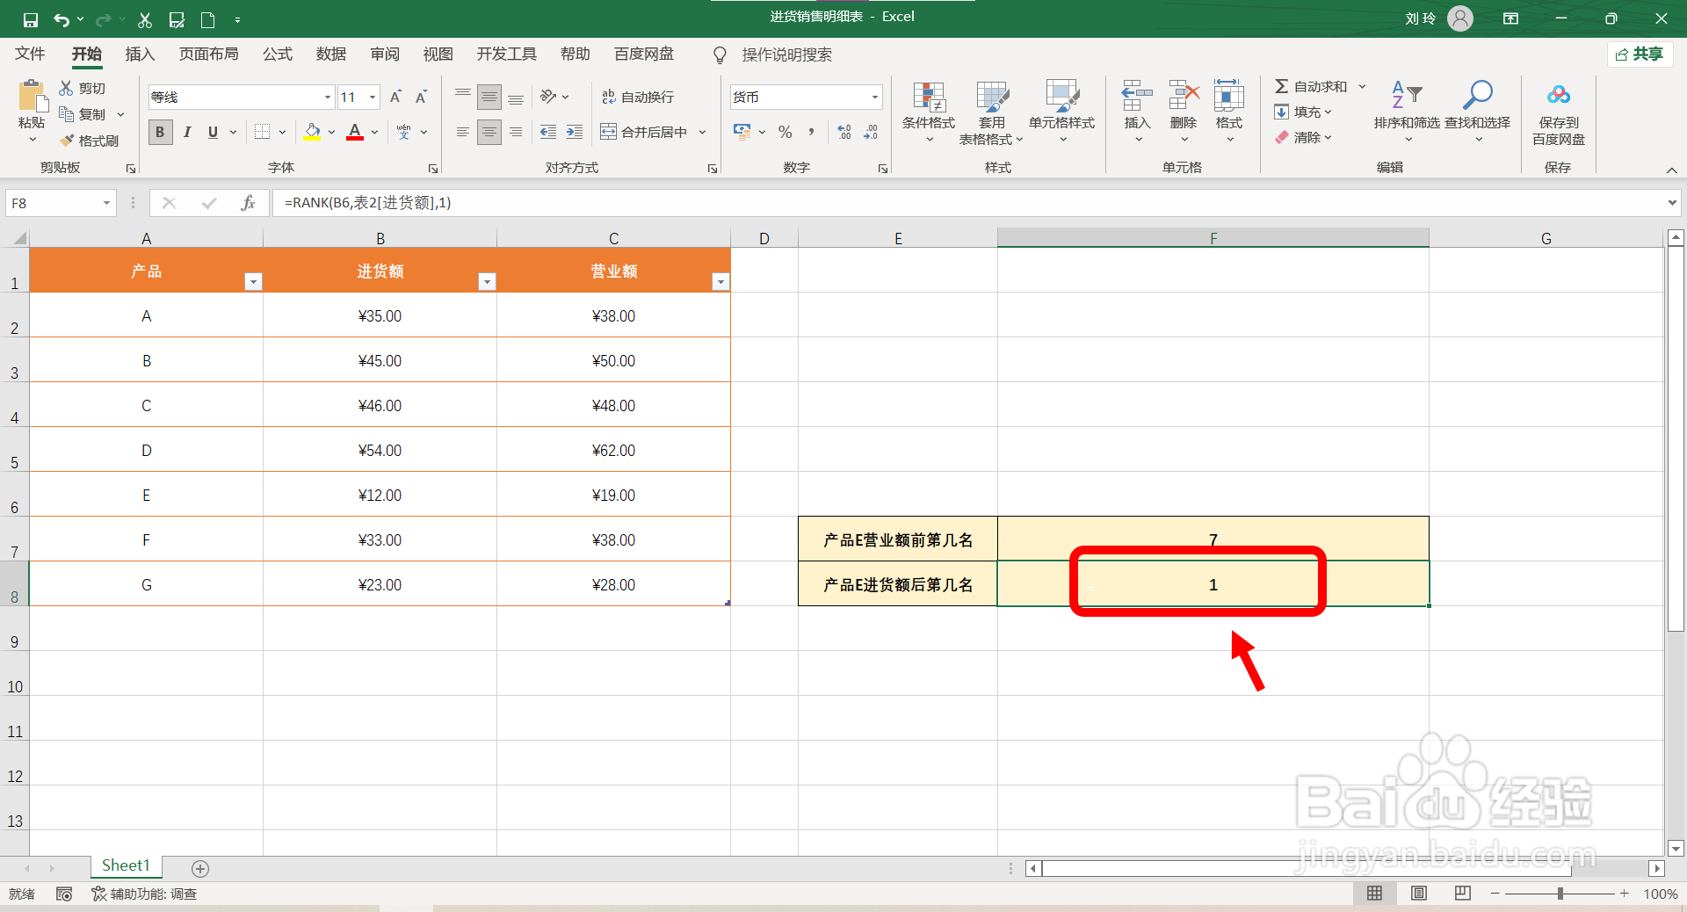The width and height of the screenshot is (1687, 912).
Task: Click the Copy (复制) icon
Action: tap(67, 114)
